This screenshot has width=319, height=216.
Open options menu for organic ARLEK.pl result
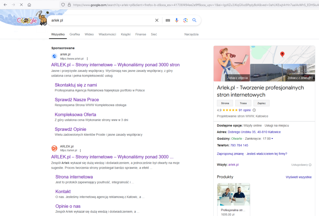80,151
